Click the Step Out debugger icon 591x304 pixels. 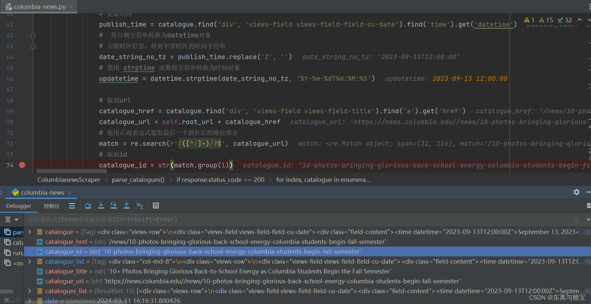click(x=127, y=206)
